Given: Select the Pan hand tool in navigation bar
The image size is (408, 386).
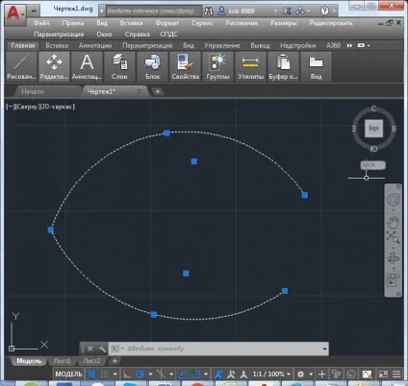Looking at the screenshot, I should (393, 222).
